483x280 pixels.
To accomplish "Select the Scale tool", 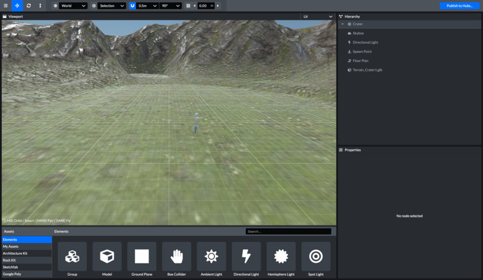I will click(x=40, y=6).
